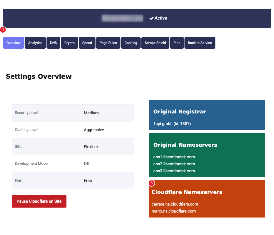Click the Caching Level label
Image resolution: width=274 pixels, height=235 pixels.
(x=27, y=130)
